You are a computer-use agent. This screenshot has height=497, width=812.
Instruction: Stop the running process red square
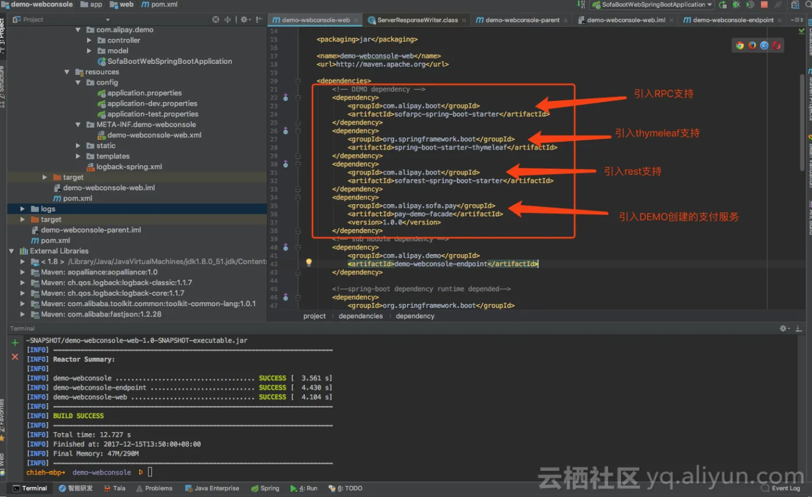[764, 5]
